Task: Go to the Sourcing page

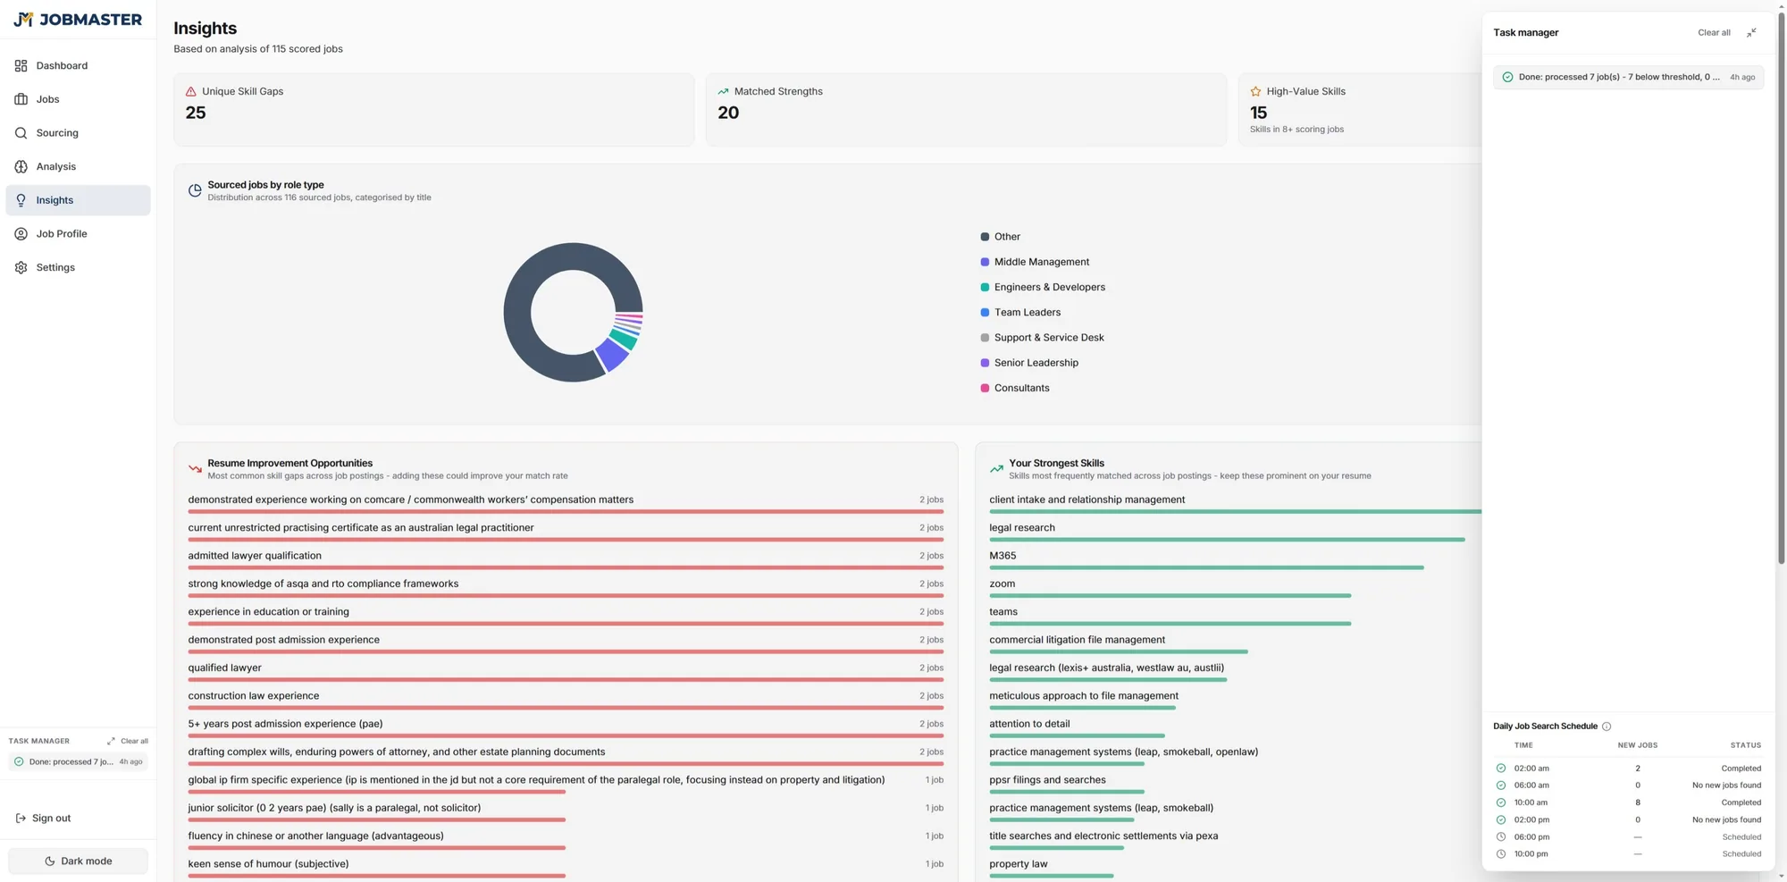Action: [x=78, y=133]
